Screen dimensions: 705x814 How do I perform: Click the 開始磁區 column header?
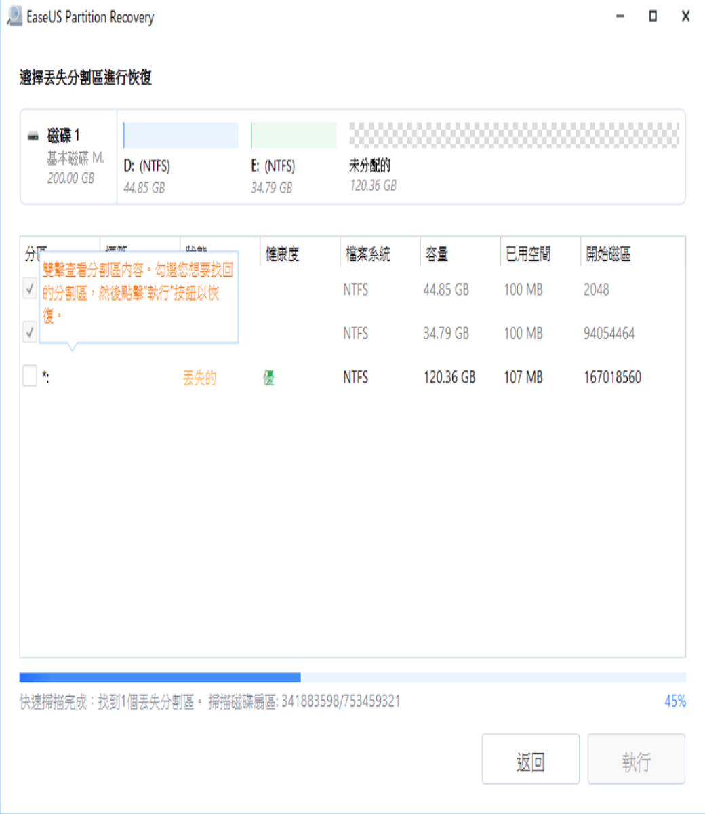[608, 254]
